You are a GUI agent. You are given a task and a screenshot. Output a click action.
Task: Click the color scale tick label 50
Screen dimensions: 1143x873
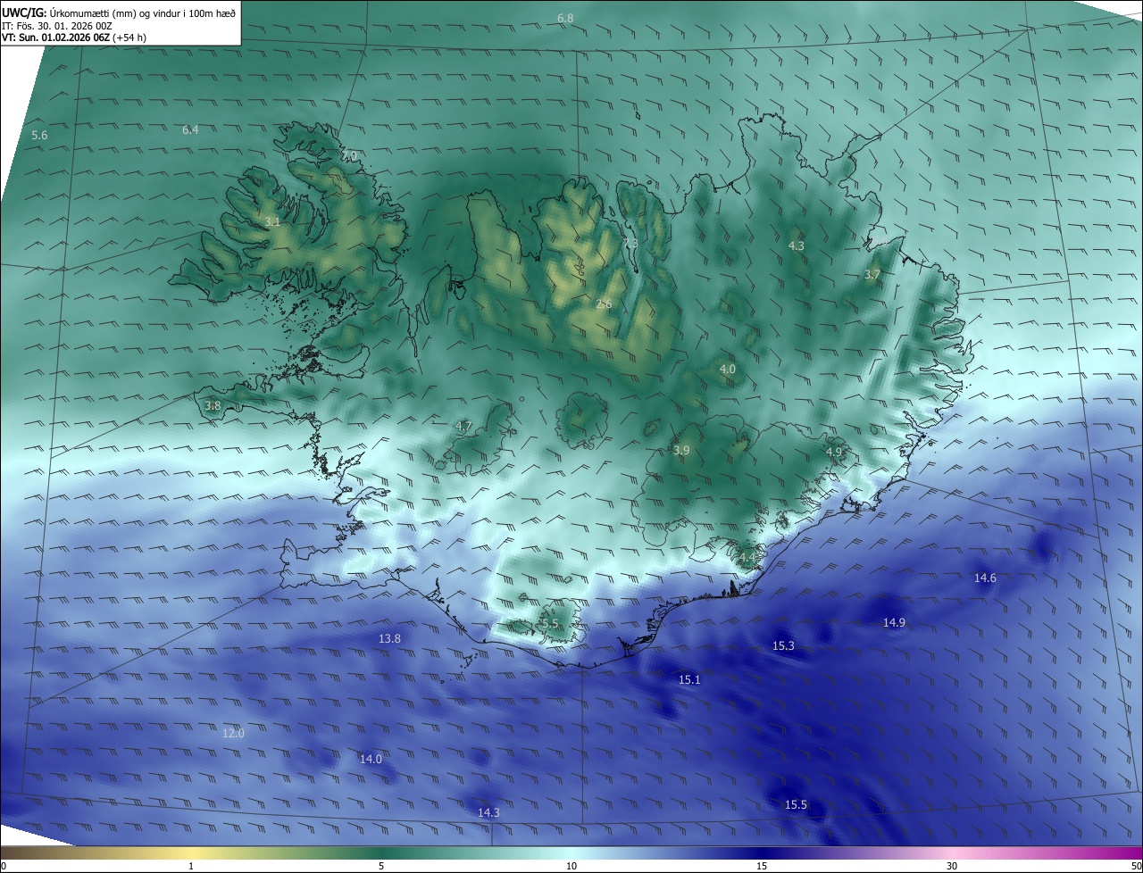[x=1136, y=866]
